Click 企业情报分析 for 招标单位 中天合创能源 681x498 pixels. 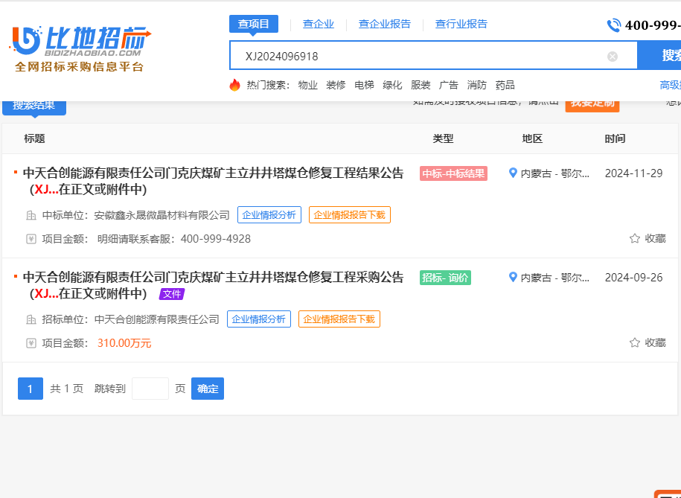coord(259,319)
